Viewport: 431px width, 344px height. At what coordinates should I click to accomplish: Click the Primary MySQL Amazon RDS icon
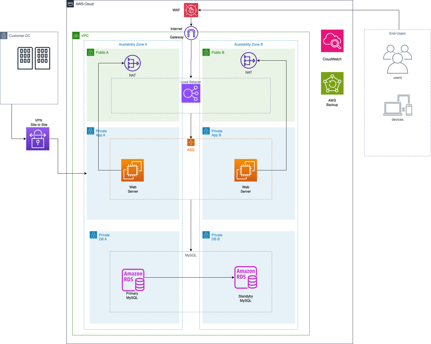click(133, 280)
